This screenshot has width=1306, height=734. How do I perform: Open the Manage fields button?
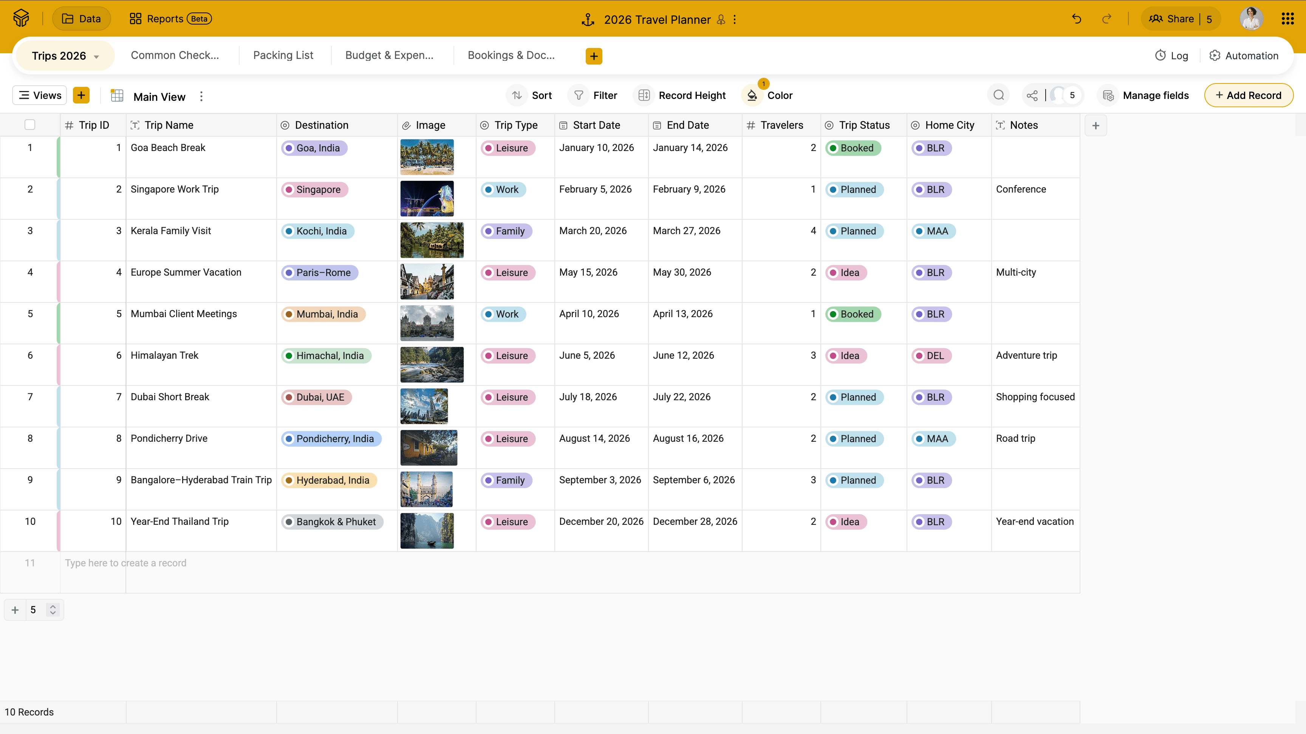pos(1146,95)
